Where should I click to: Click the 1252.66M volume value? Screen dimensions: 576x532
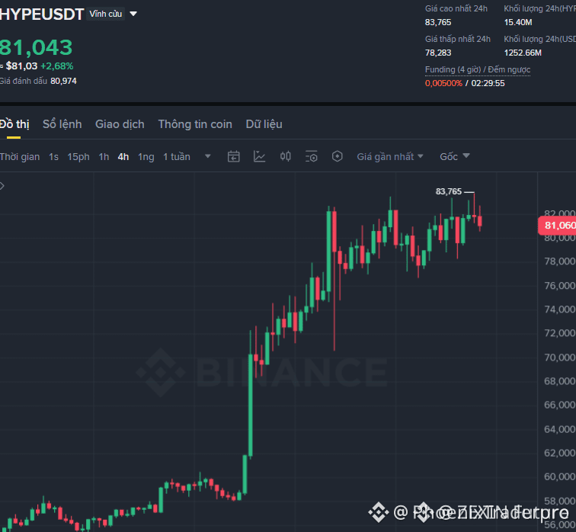[523, 53]
